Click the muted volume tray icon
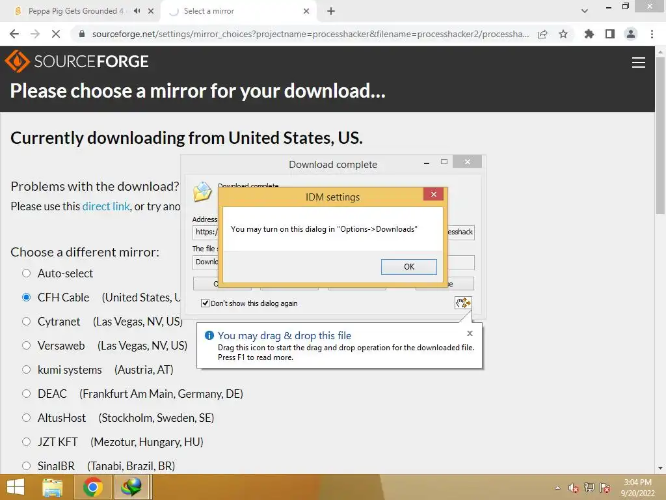 click(574, 488)
